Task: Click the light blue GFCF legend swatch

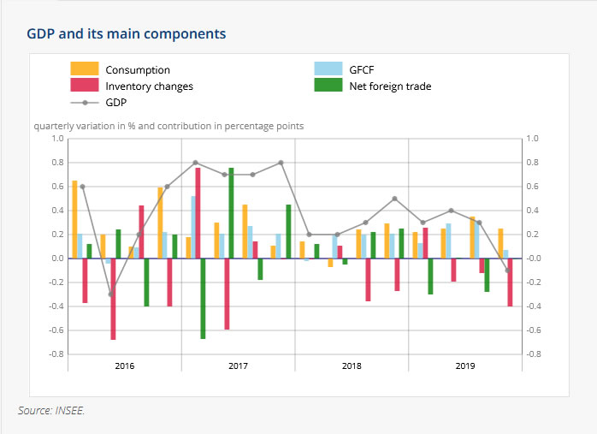Action: (x=329, y=69)
